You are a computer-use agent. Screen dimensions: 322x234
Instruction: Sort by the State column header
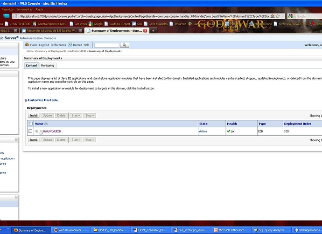tap(203, 124)
